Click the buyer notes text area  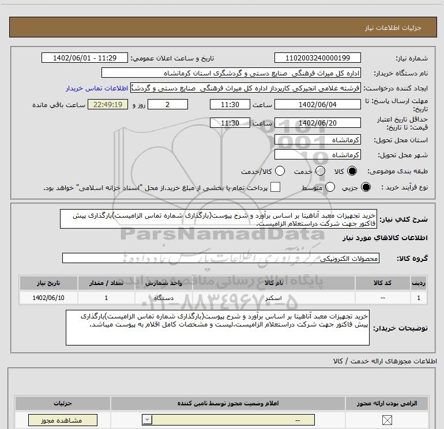pos(217,328)
